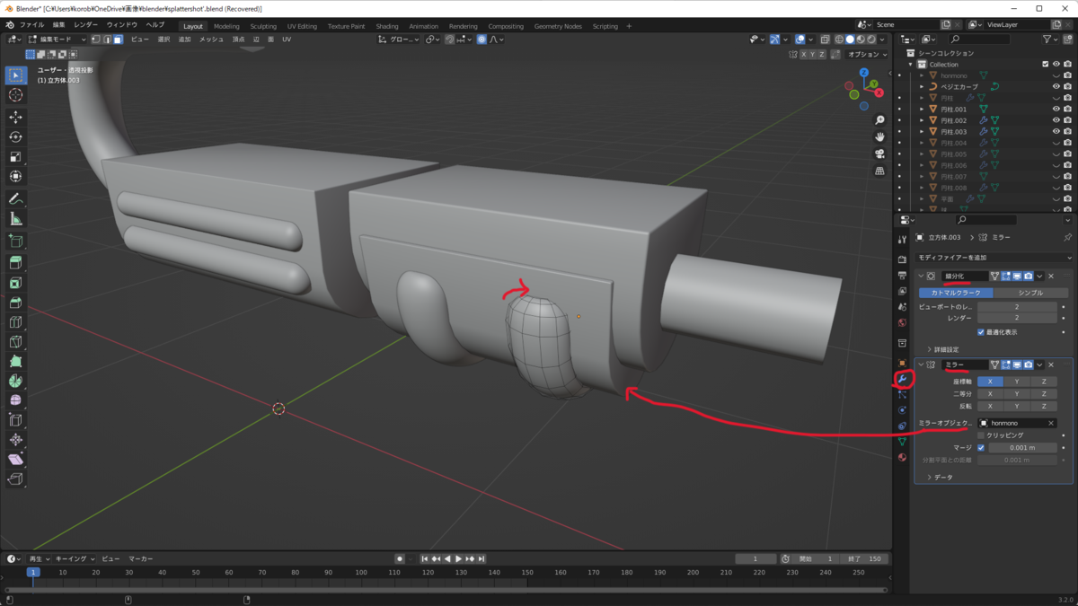The image size is (1078, 606).
Task: Remove the 細分化 modifier with X button
Action: (1051, 277)
